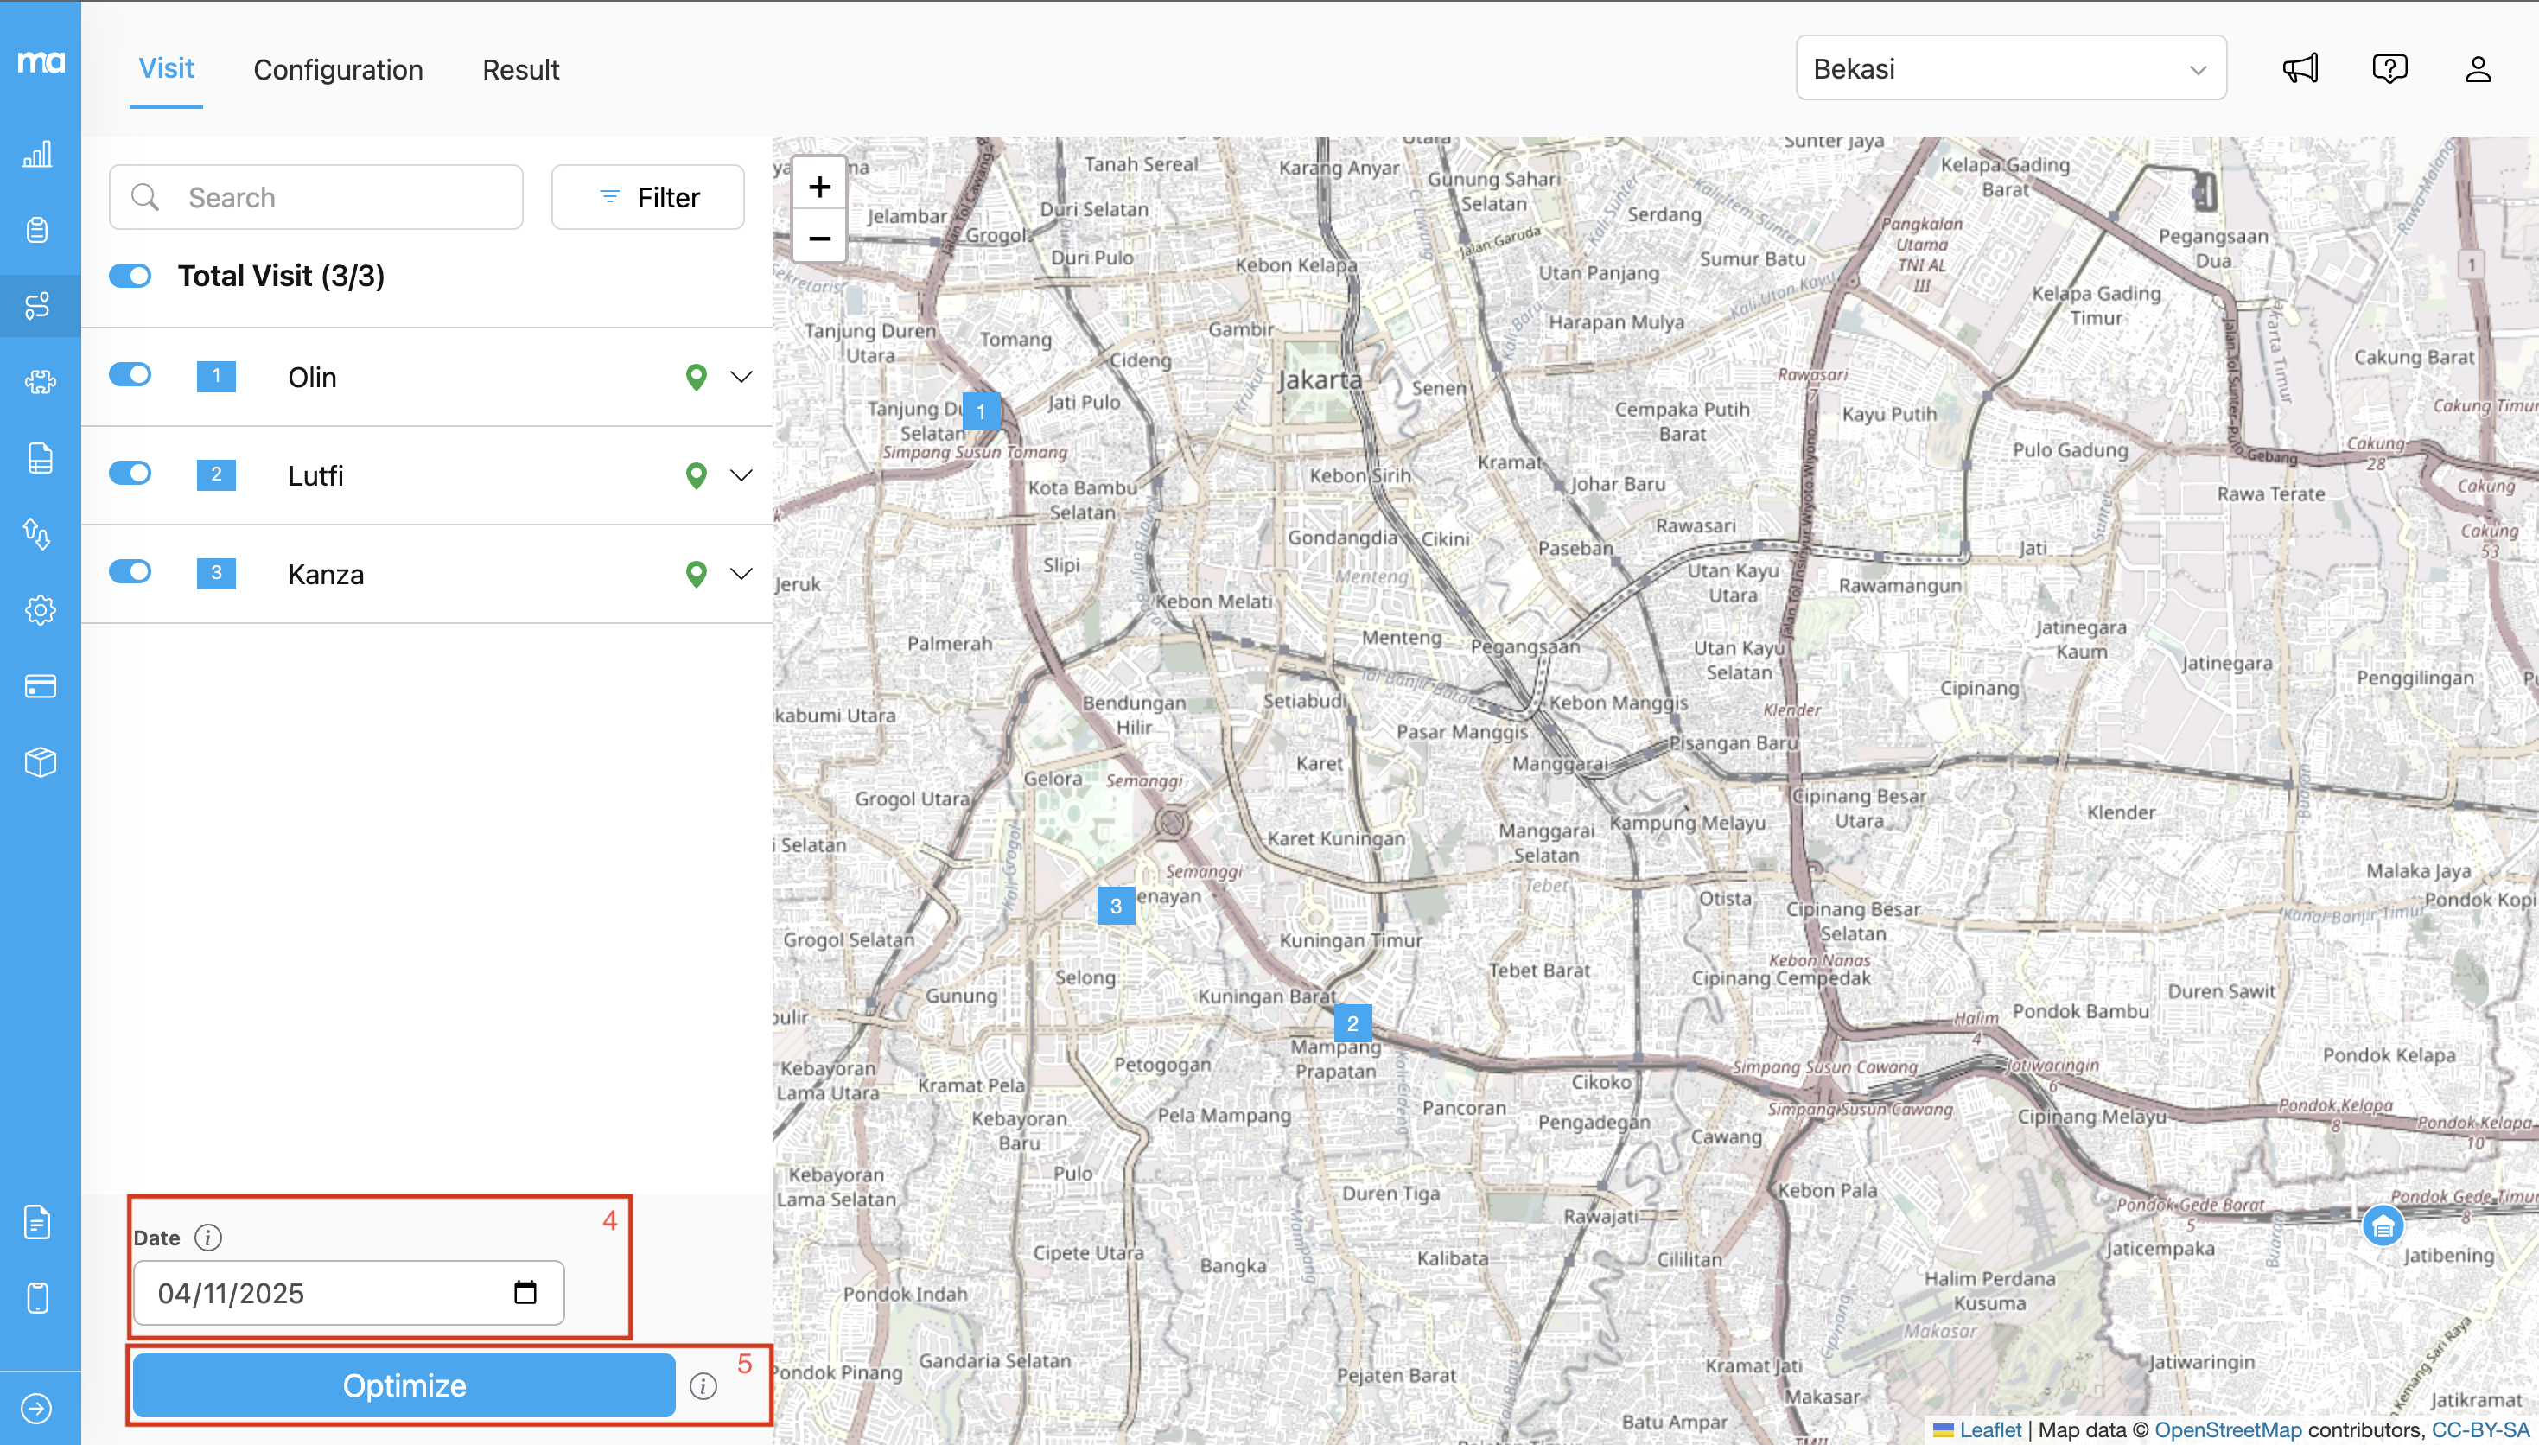The image size is (2539, 1445).
Task: Turn off the Kanza visit toggle
Action: tap(130, 571)
